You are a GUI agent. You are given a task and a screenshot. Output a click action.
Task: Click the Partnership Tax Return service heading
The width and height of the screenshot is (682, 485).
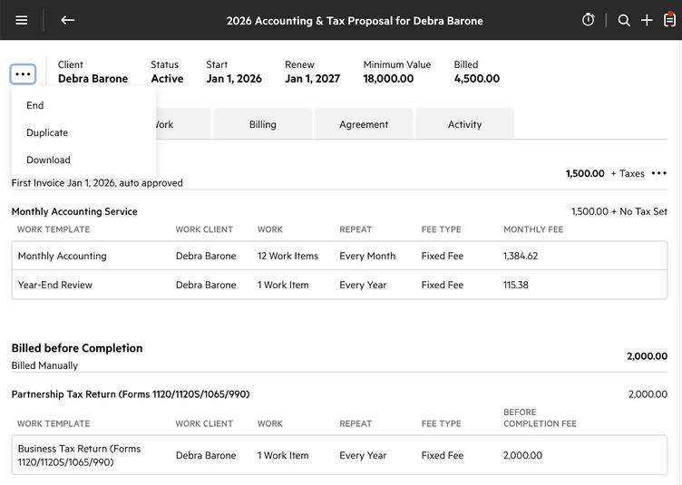131,394
